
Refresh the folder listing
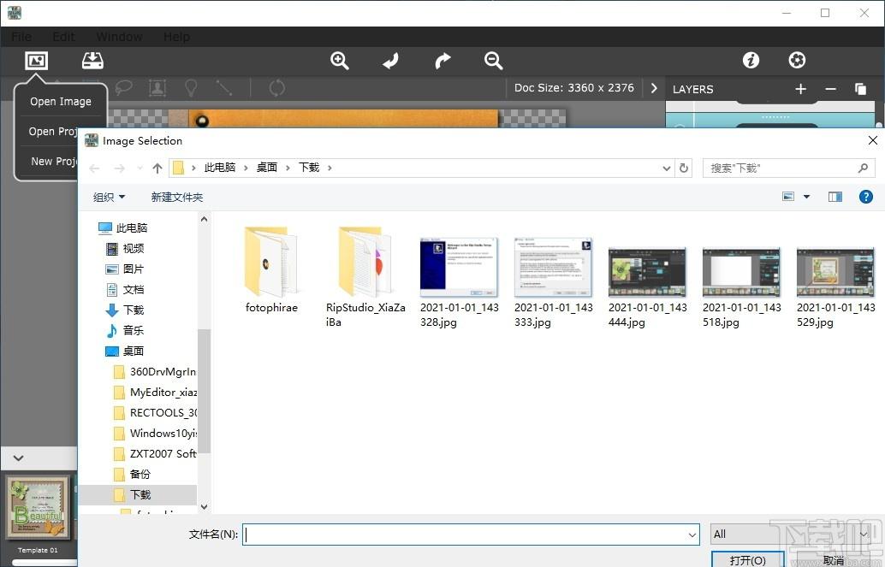(684, 168)
